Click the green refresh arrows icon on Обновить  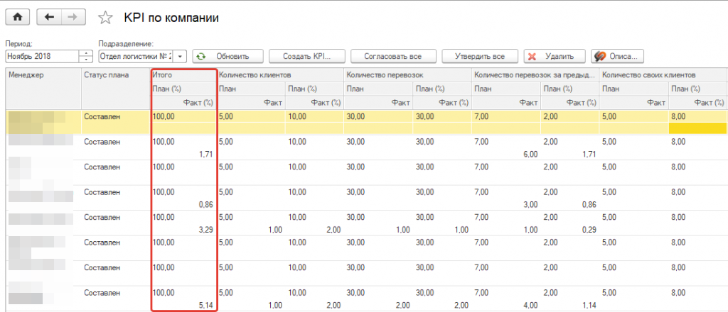coord(200,57)
